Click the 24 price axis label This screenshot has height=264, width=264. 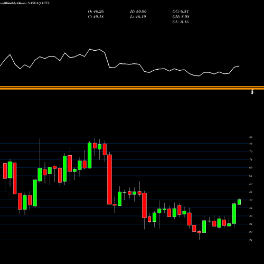click(x=251, y=240)
